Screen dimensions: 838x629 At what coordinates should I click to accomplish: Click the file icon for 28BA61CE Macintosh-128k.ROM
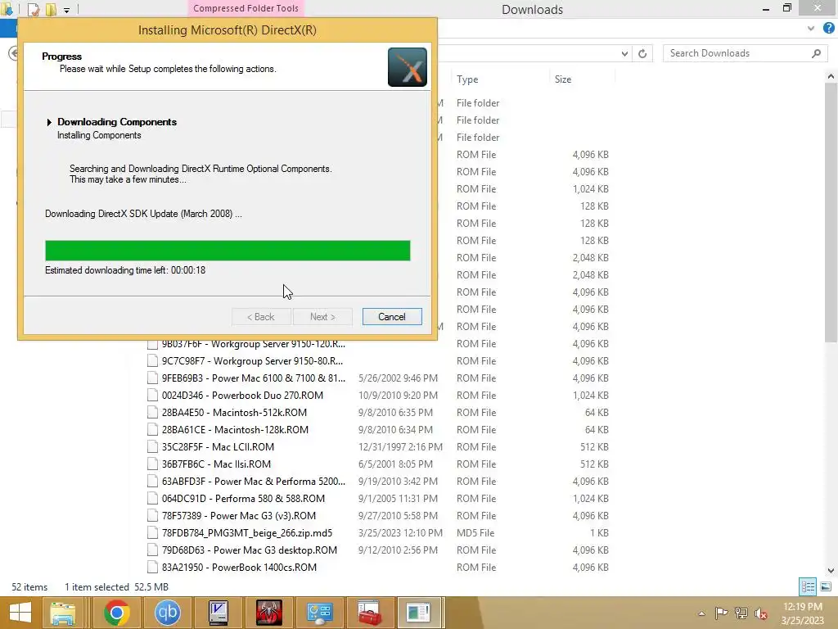coord(152,429)
